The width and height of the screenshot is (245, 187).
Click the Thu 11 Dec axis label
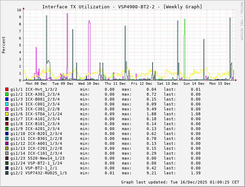[115, 84]
